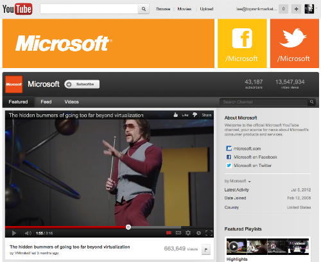Click the Microsoft orange banner
Image resolution: width=321 pixels, height=262 pixels.
[108, 44]
